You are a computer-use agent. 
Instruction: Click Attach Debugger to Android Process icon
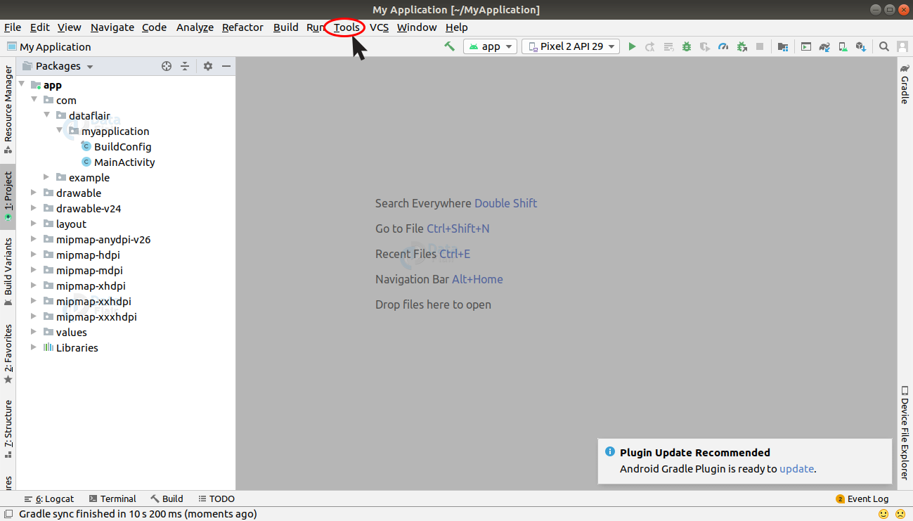click(742, 46)
